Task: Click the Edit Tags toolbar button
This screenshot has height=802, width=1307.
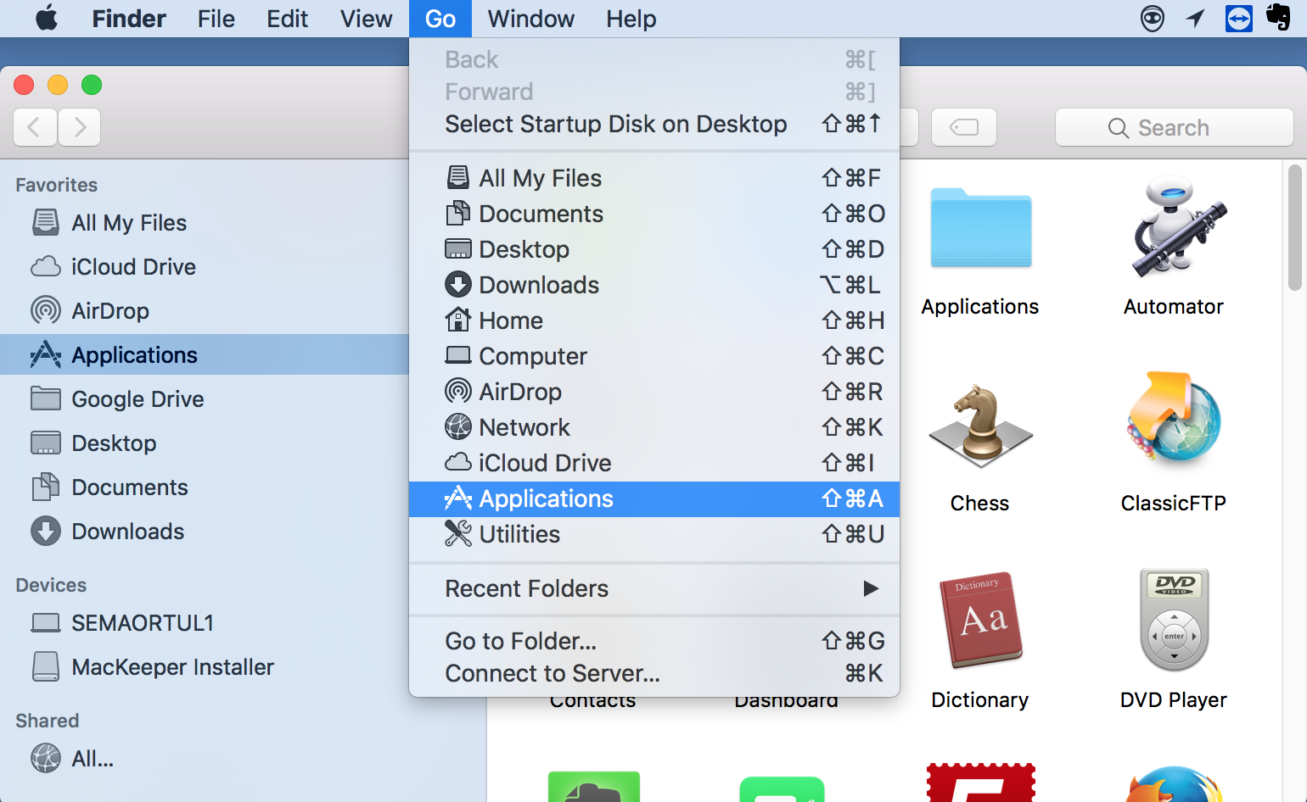Action: (964, 127)
